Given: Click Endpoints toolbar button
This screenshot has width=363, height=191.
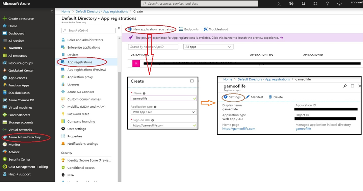Looking at the screenshot, I should (x=189, y=29).
